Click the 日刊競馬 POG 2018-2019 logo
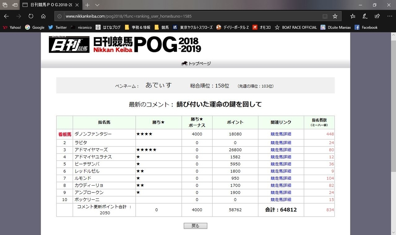The height and width of the screenshot is (235, 396). pos(125,44)
